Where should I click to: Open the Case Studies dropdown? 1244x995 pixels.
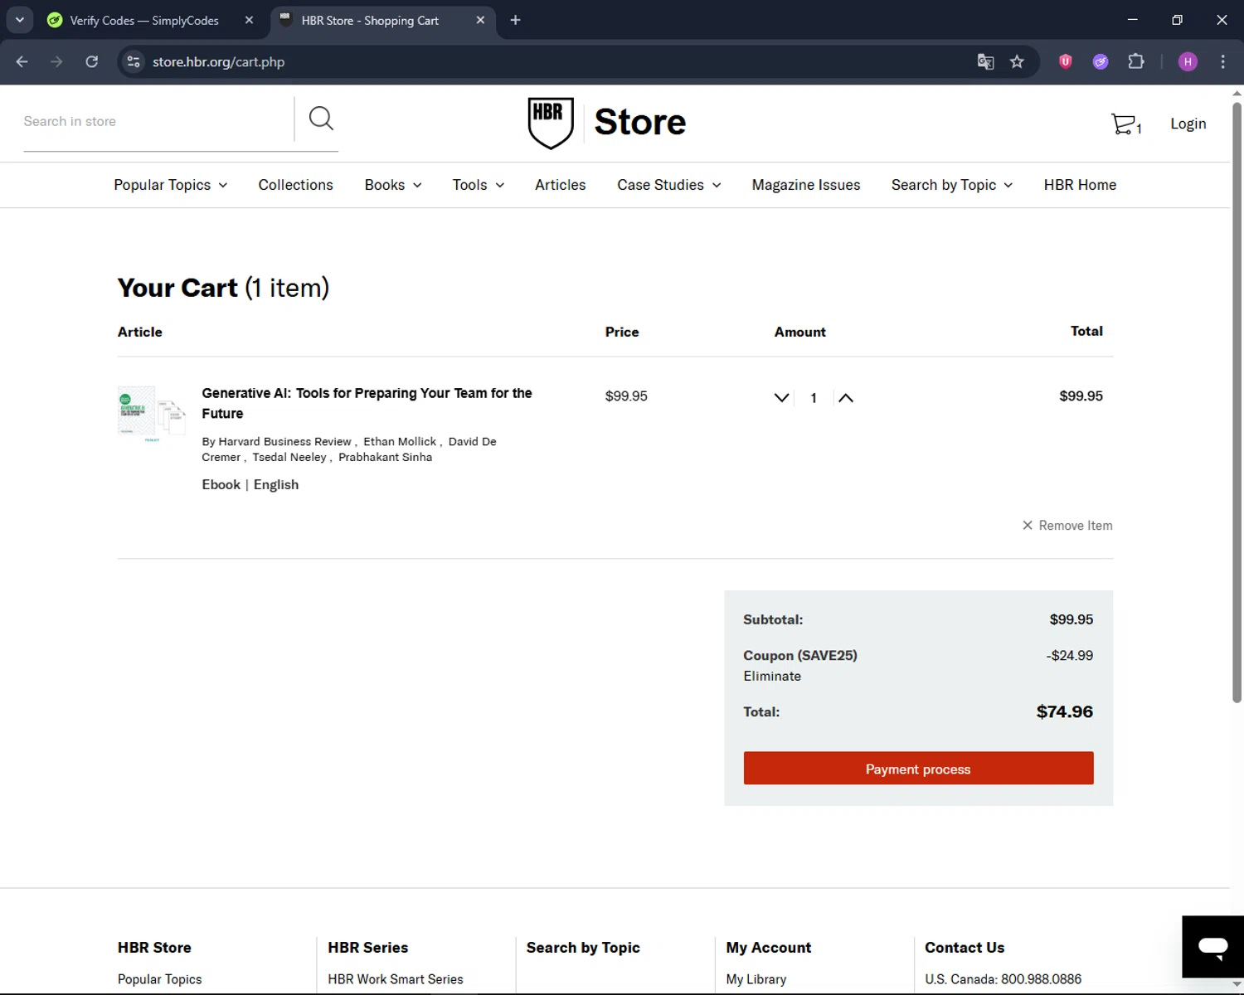tap(668, 185)
